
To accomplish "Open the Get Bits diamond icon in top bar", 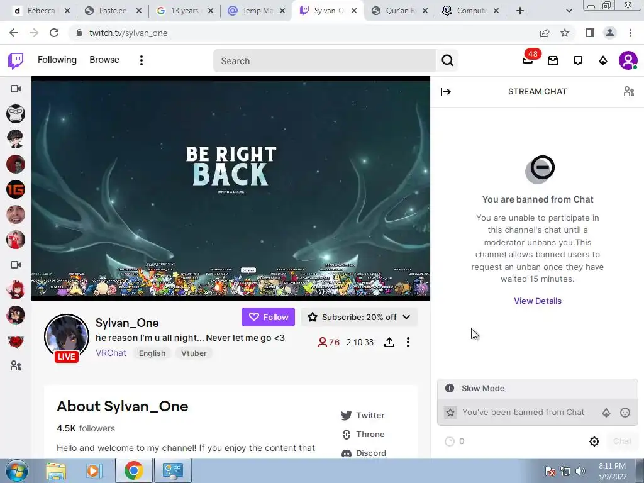I will [x=603, y=61].
